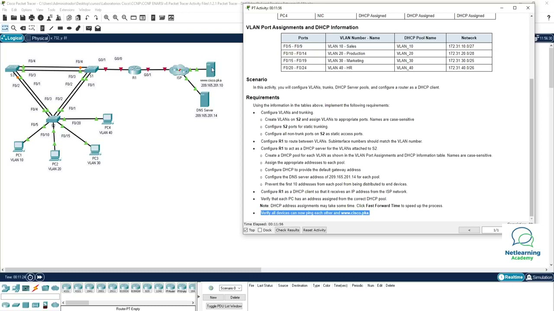Image resolution: width=554 pixels, height=311 pixels.
Task: Select the 2911 router device
Action: 113,288
